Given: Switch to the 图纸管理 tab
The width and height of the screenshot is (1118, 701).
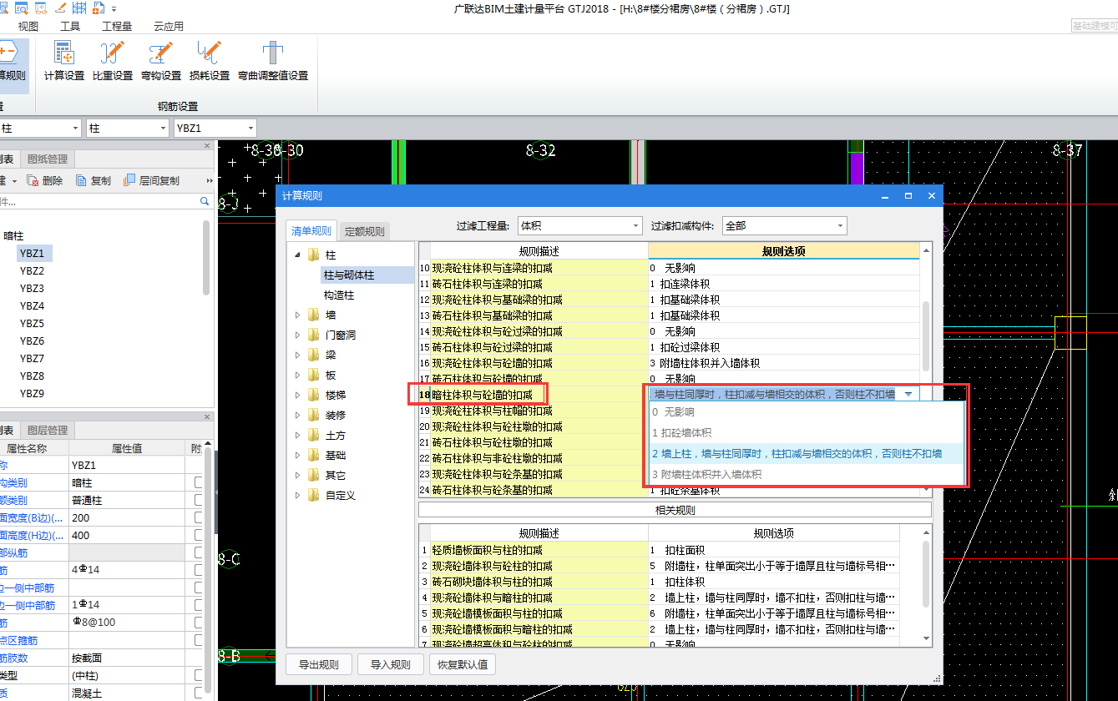Looking at the screenshot, I should coord(48,159).
